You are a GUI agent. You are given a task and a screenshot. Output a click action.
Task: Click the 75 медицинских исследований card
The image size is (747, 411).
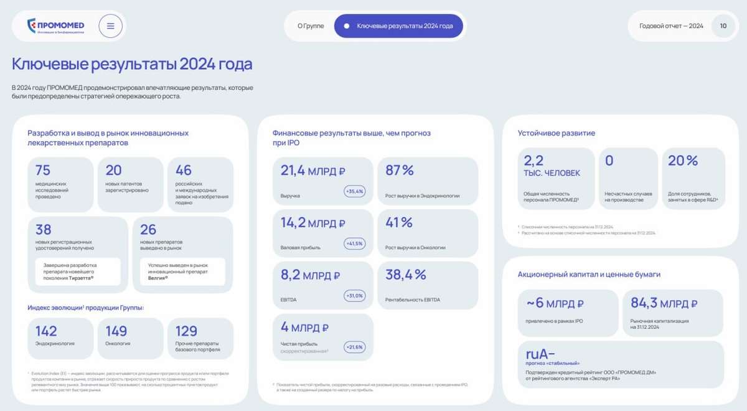tap(60, 184)
